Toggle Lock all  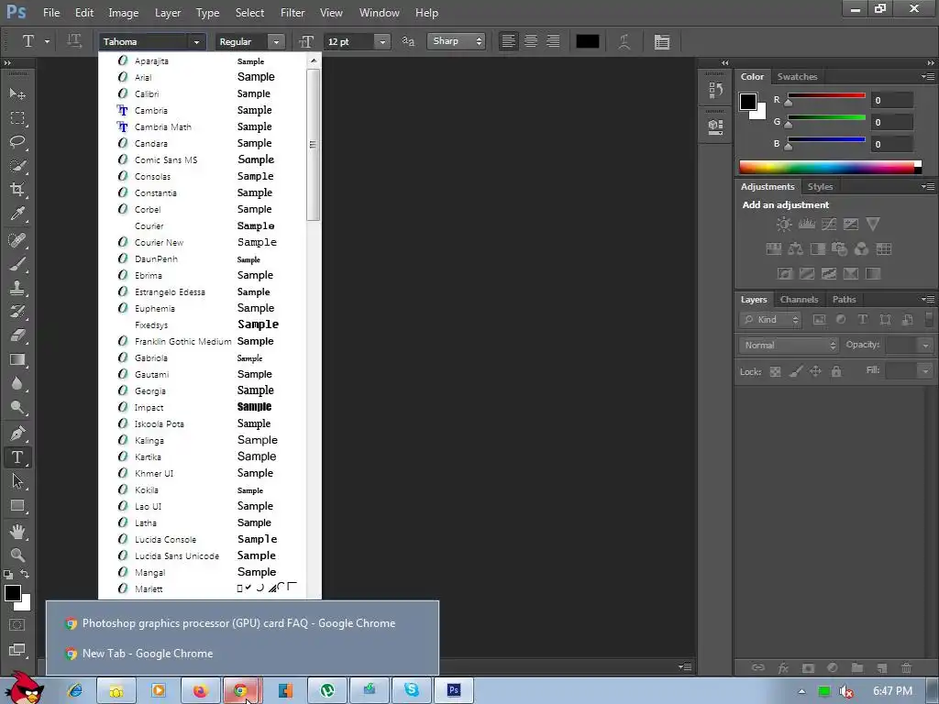pos(836,372)
